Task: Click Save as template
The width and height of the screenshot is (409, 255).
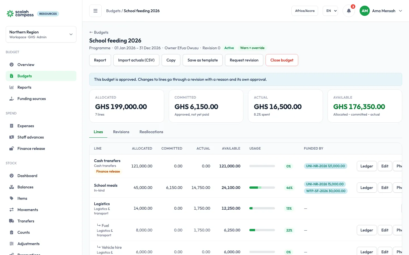Action: [x=203, y=60]
